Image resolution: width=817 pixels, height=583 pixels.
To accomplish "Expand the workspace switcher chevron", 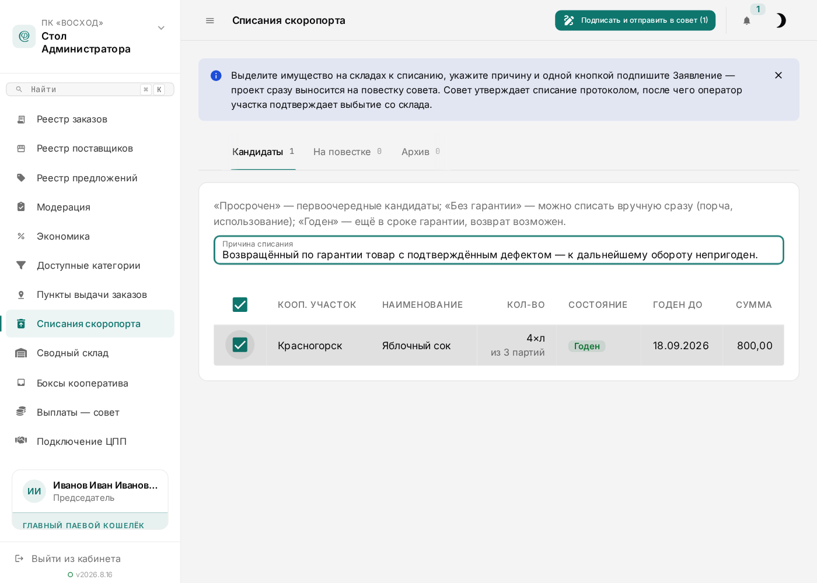I will (x=161, y=28).
